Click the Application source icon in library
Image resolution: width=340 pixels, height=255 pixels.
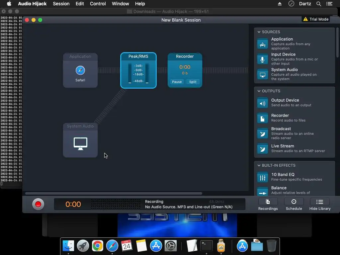(262, 44)
